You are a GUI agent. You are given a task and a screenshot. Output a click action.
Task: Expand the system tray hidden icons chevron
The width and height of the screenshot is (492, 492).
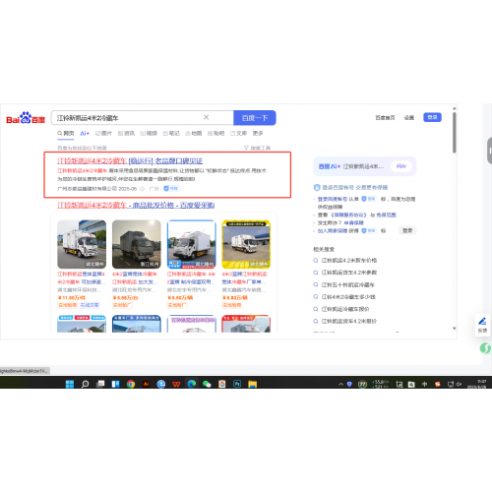pos(341,384)
